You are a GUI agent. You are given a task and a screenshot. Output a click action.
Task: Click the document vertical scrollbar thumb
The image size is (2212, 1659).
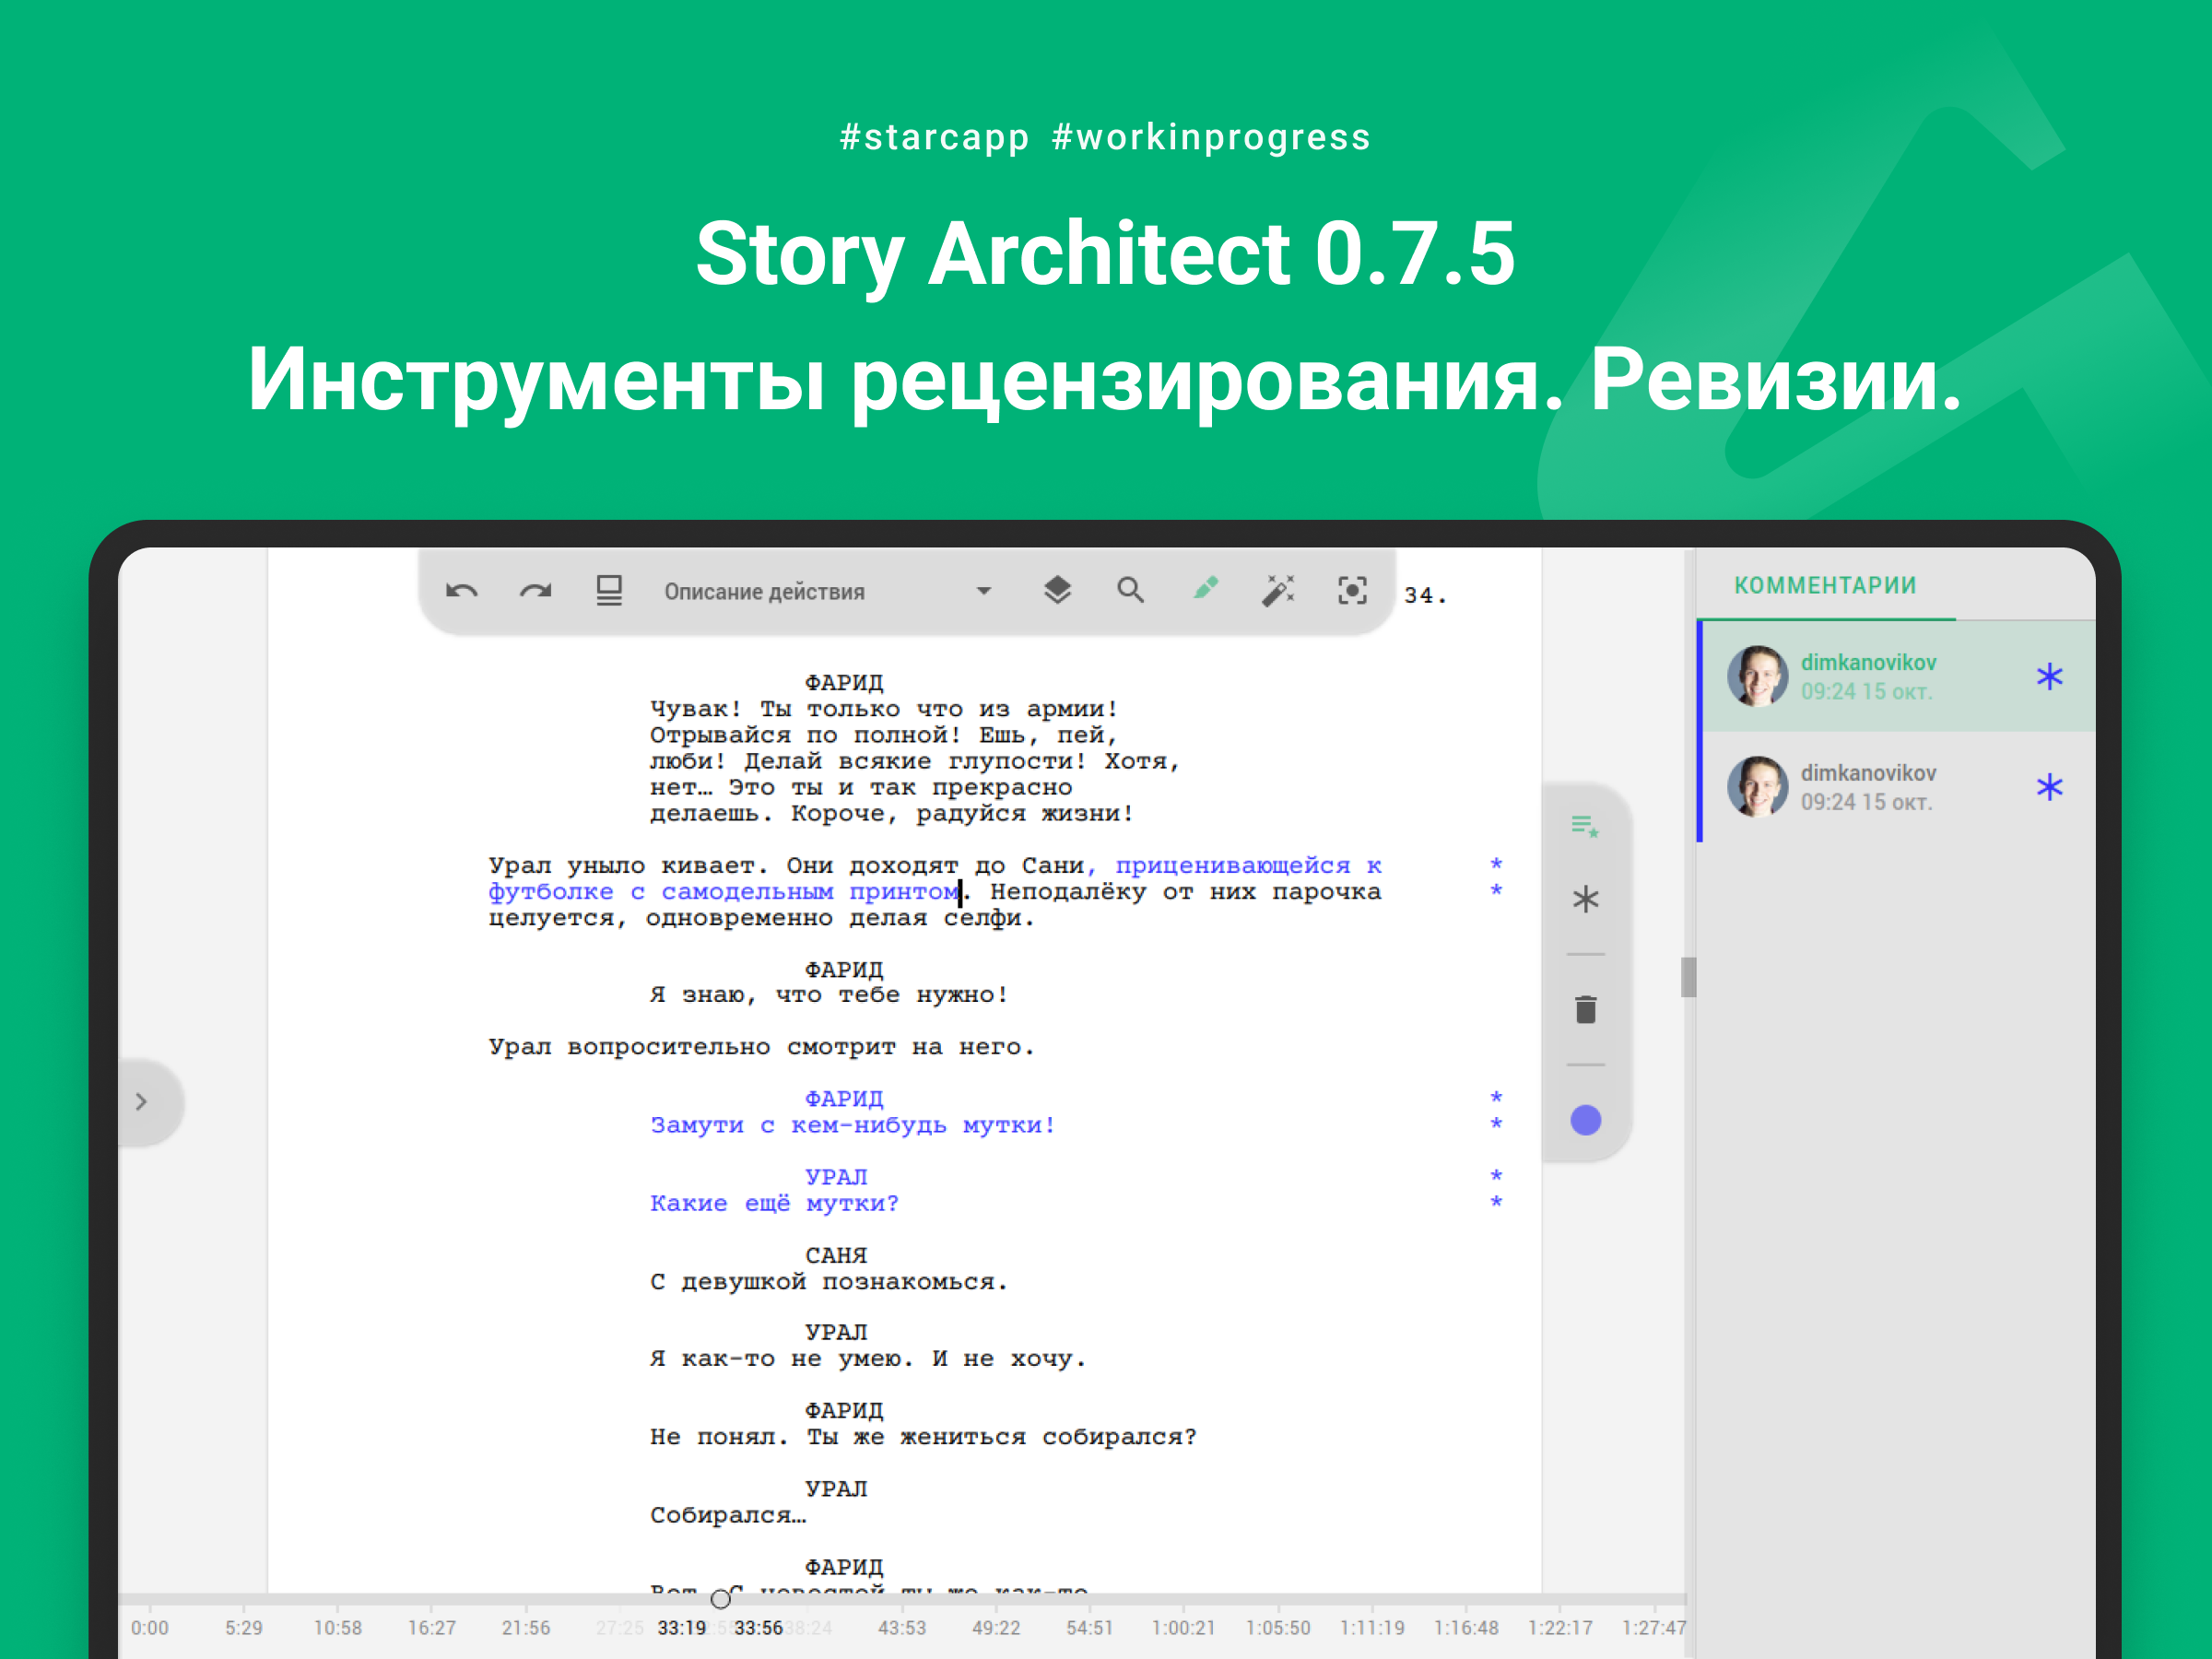(1689, 977)
